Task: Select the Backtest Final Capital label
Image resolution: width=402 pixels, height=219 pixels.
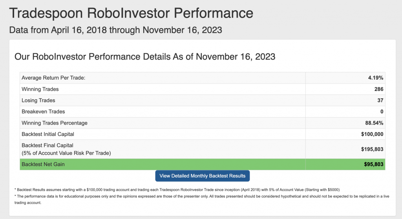Action: (x=66, y=149)
